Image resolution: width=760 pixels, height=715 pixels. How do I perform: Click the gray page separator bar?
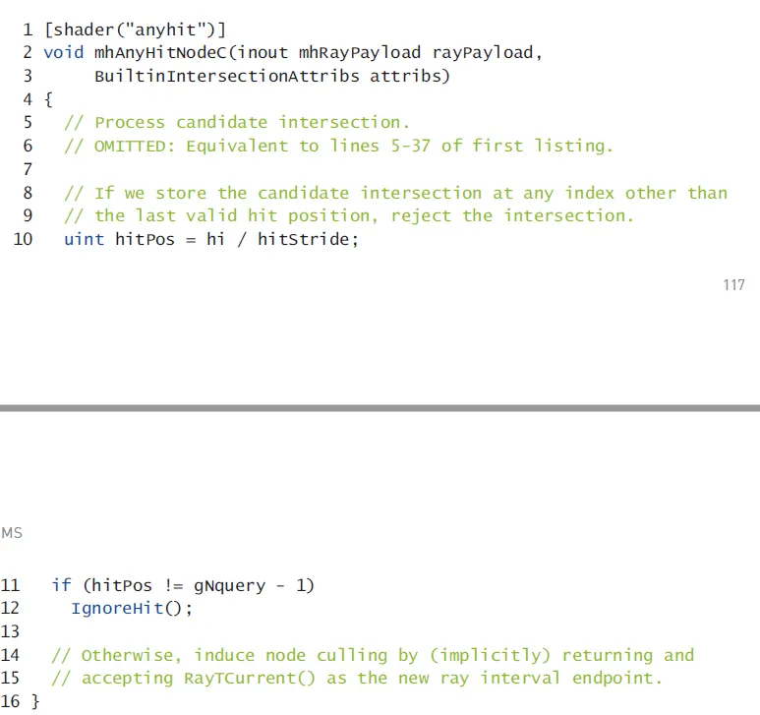tap(380, 406)
